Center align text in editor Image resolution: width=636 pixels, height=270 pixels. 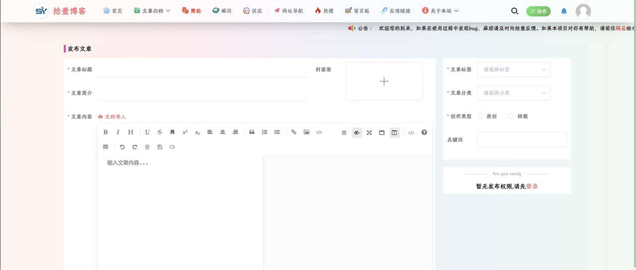tap(223, 133)
